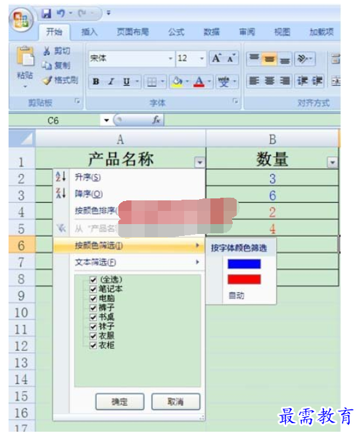The height and width of the screenshot is (437, 359).
Task: Align text left
Action: point(254,81)
